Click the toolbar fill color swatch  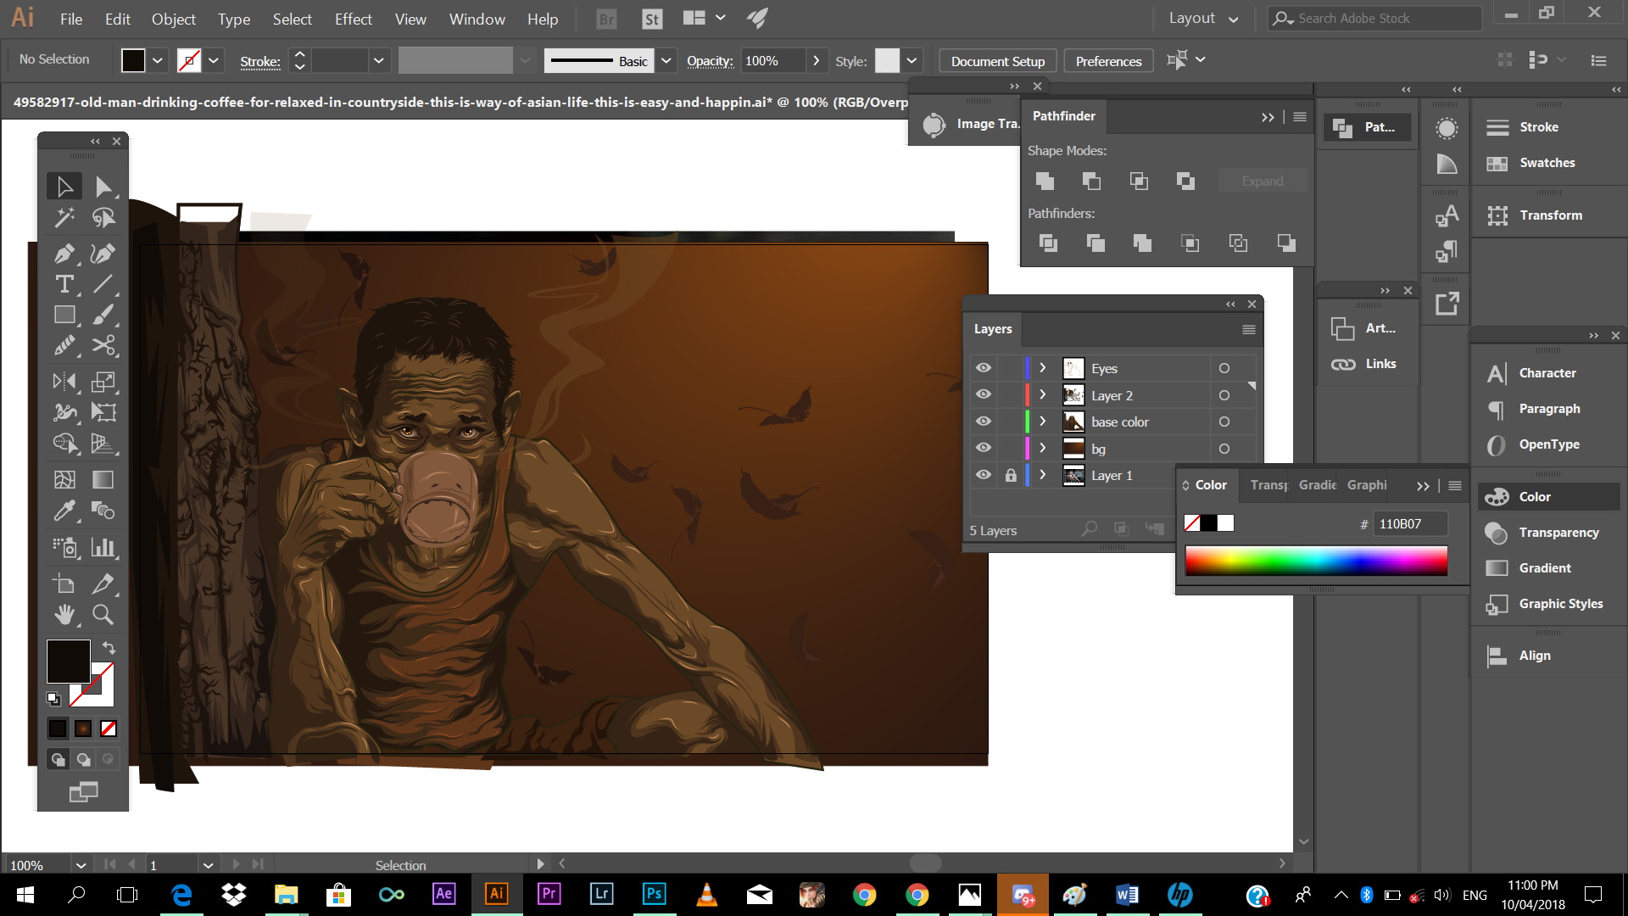68,661
